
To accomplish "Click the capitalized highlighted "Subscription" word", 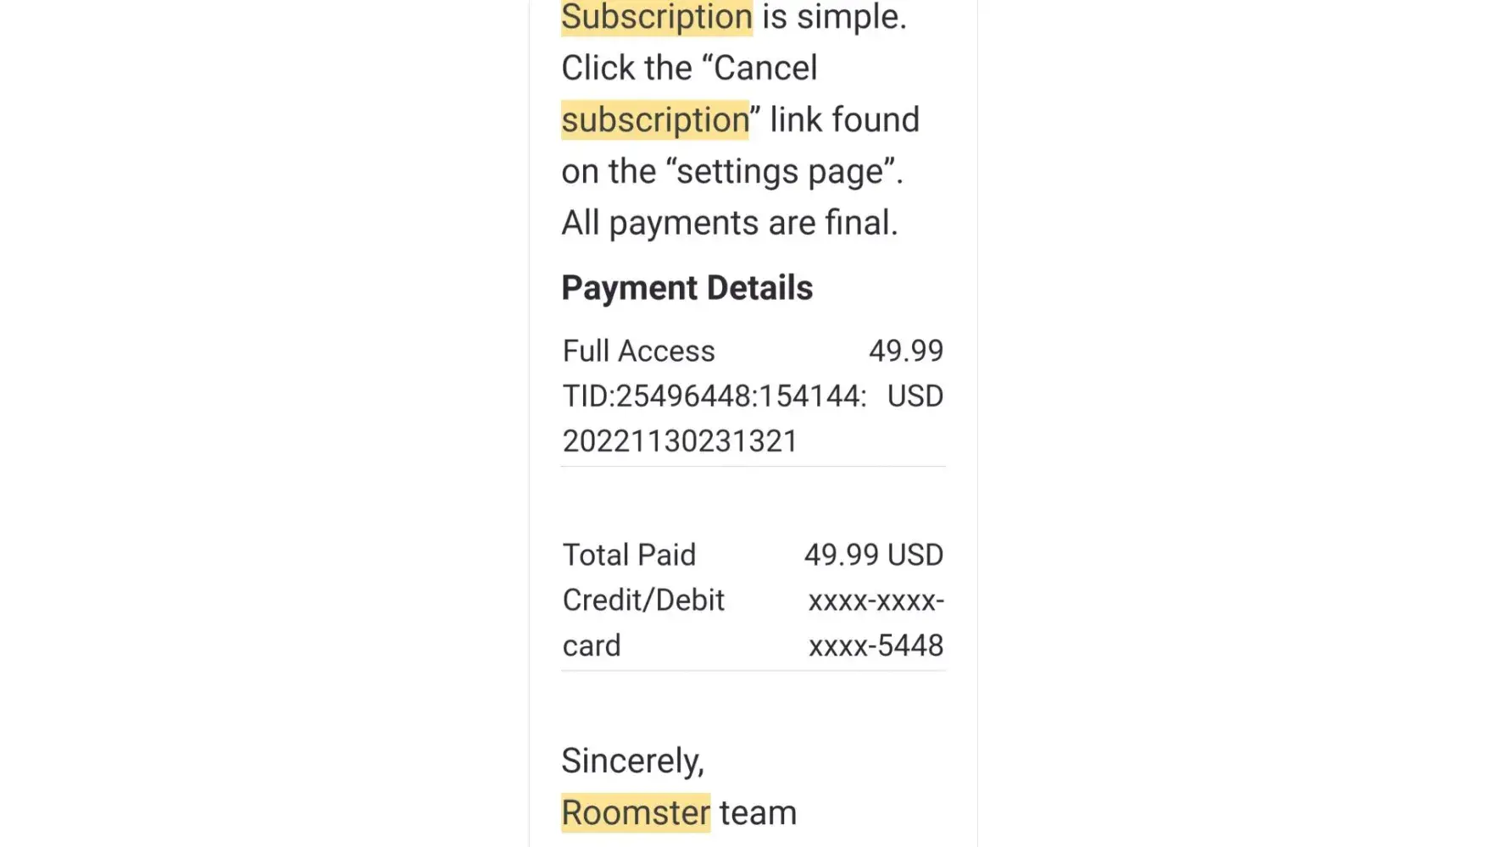I will [656, 17].
